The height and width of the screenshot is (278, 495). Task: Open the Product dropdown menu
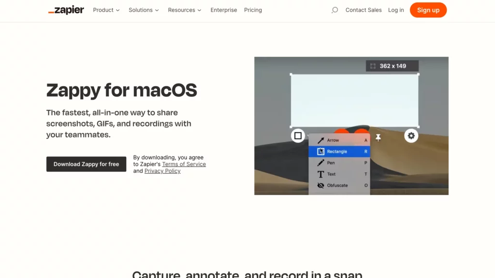106,10
